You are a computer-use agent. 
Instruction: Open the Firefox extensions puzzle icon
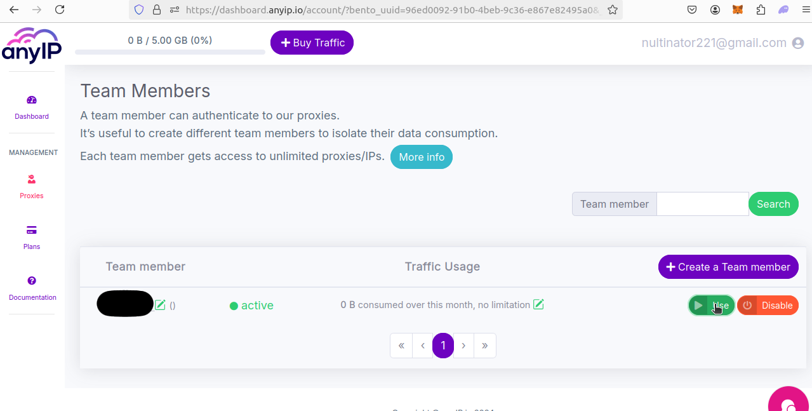pyautogui.click(x=761, y=10)
